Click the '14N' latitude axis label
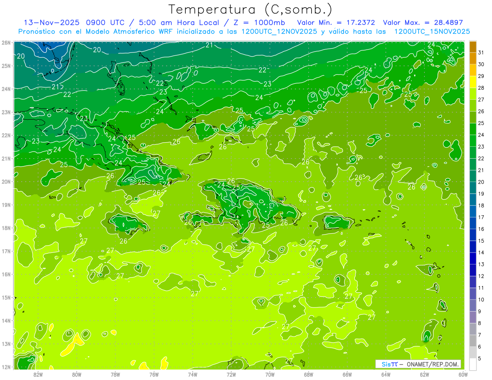Viewport: 492px width, 380px height. (6, 321)
